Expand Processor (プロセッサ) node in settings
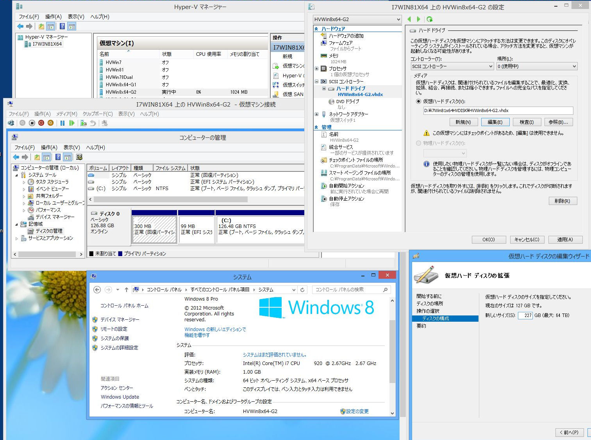This screenshot has width=591, height=440. click(316, 69)
